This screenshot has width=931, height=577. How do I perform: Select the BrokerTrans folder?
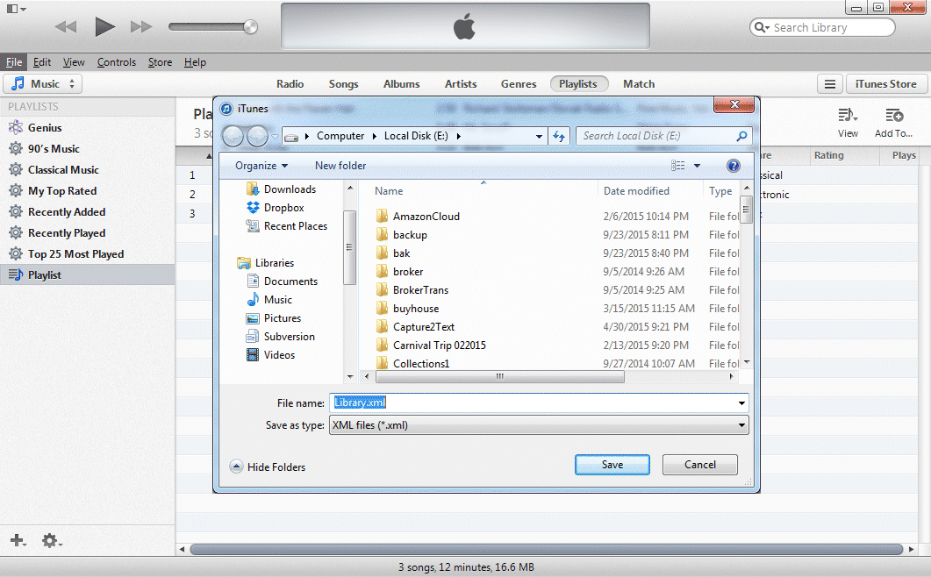pyautogui.click(x=412, y=289)
